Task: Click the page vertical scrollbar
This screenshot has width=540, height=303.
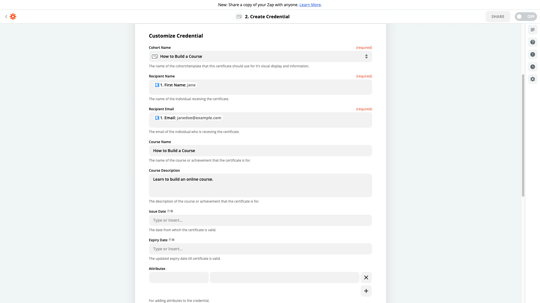Action: 523,135
